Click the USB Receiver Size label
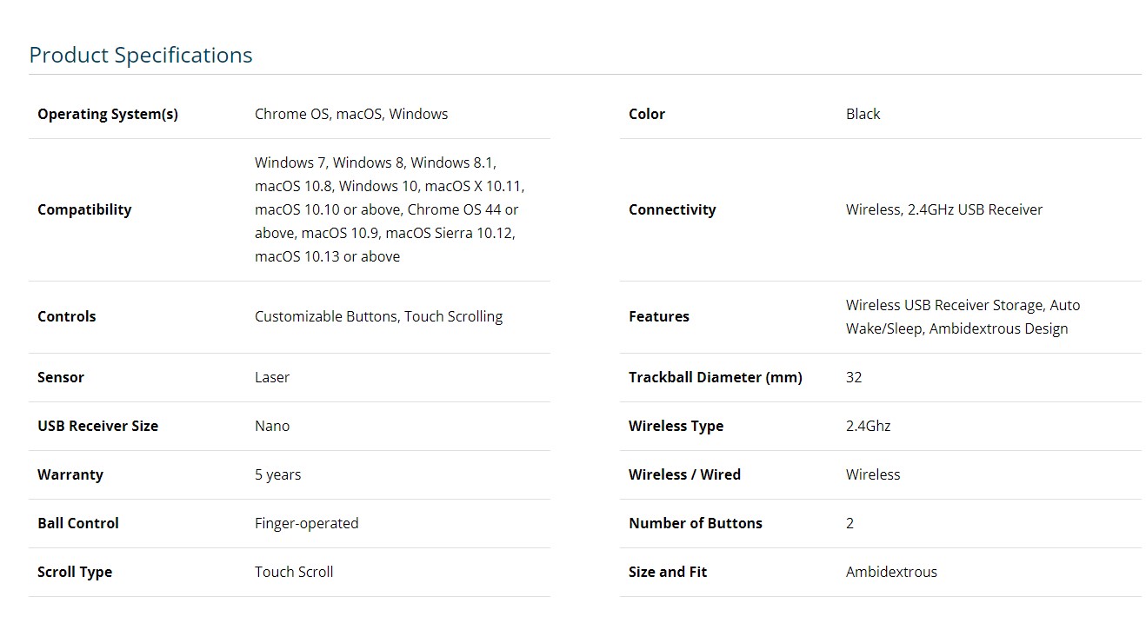 (x=97, y=426)
